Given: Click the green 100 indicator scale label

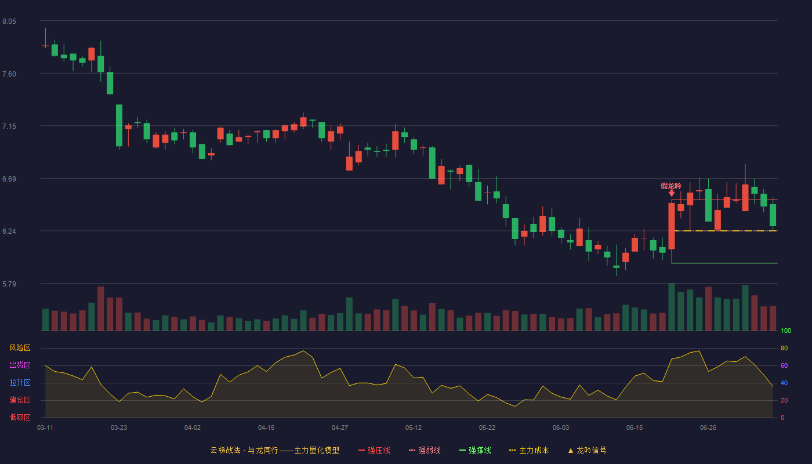Looking at the screenshot, I should coord(786,331).
